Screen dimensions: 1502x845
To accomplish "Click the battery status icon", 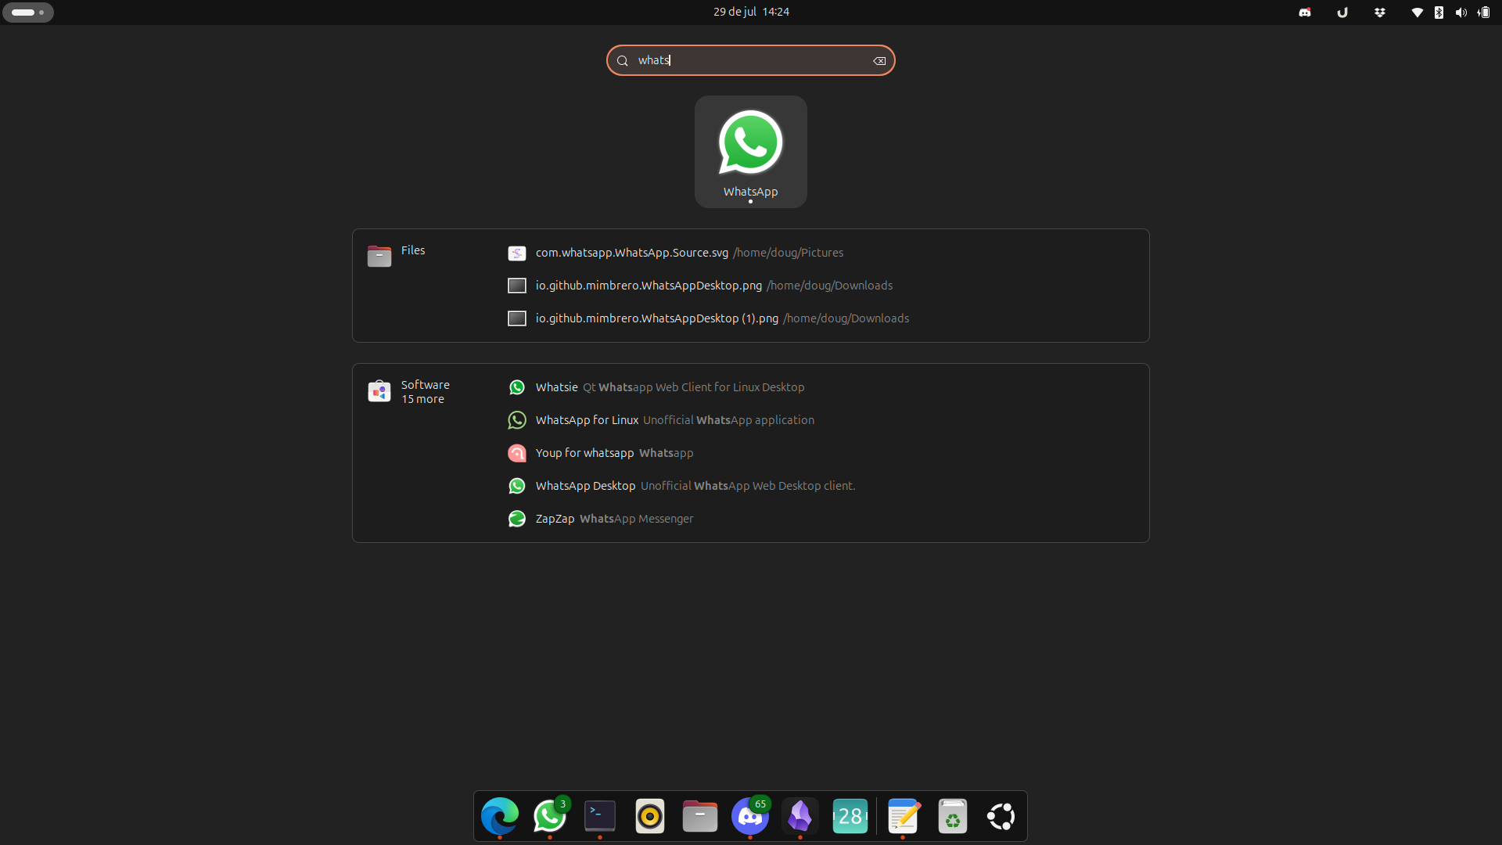I will click(x=1484, y=13).
